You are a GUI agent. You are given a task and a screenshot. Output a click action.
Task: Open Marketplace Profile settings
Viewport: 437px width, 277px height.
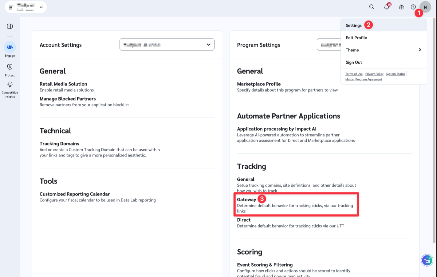[x=259, y=84]
